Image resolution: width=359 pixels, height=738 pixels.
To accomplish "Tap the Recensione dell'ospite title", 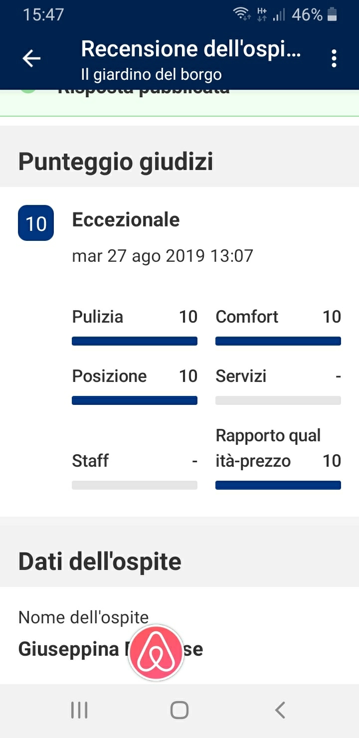I will (x=191, y=49).
